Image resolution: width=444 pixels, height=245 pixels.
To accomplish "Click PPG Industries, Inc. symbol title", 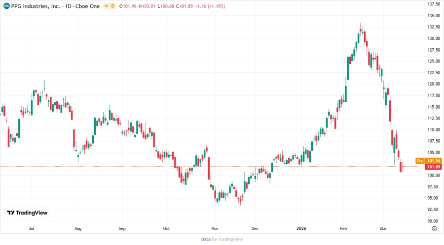I will point(36,6).
